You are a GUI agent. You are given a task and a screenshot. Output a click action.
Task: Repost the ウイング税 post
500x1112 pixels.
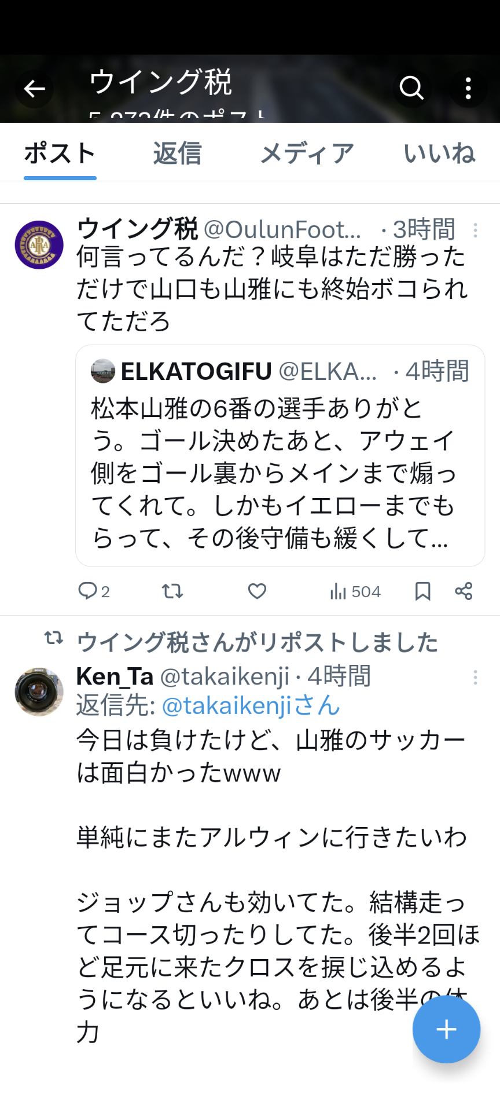[172, 591]
